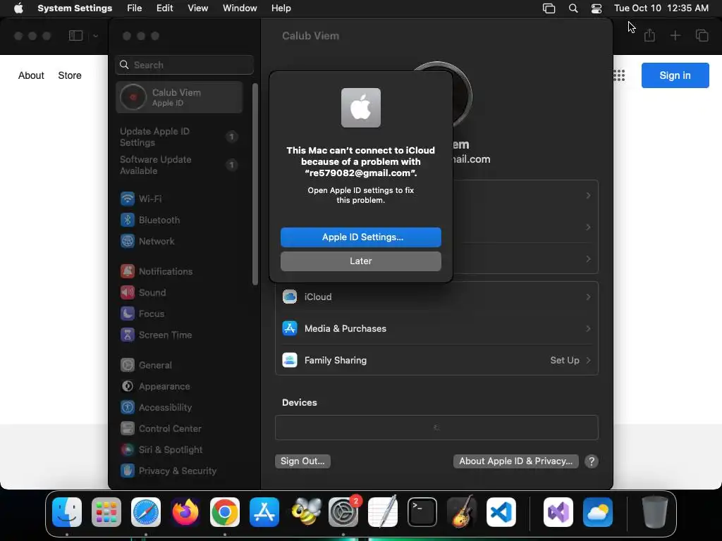Click the sidebar scrollbar
The width and height of the screenshot is (722, 541).
tap(255, 184)
